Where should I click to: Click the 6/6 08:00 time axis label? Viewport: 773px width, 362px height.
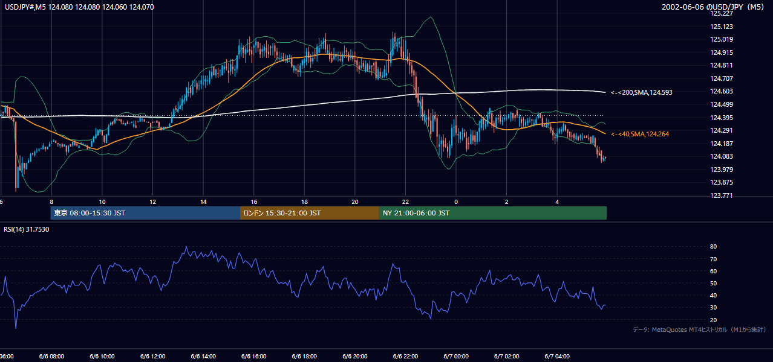(x=52, y=357)
